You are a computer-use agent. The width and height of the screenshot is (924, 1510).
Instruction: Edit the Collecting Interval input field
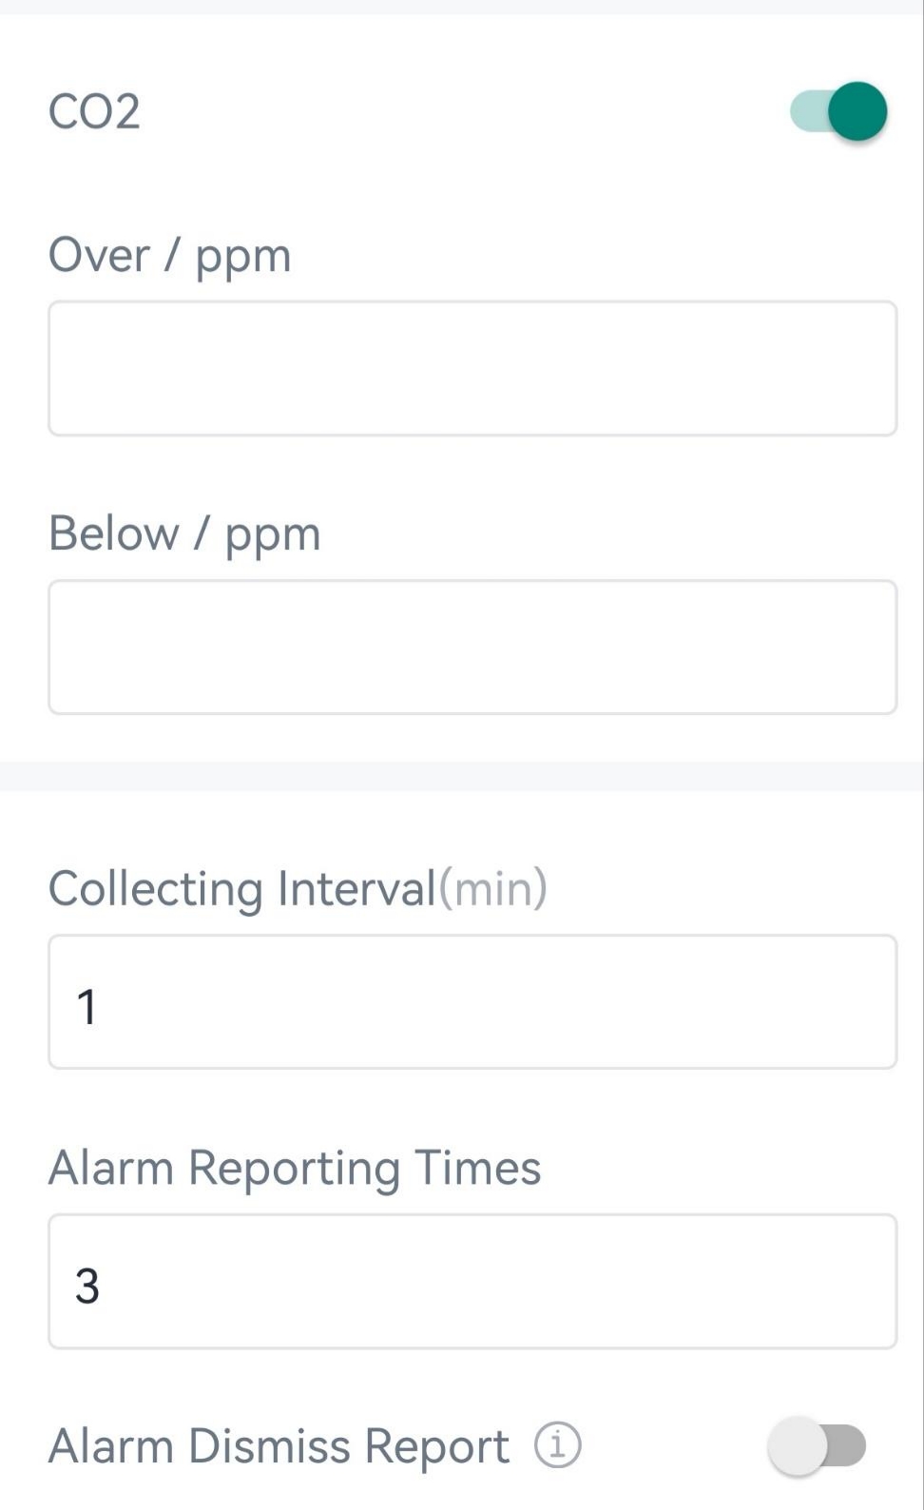click(472, 1002)
